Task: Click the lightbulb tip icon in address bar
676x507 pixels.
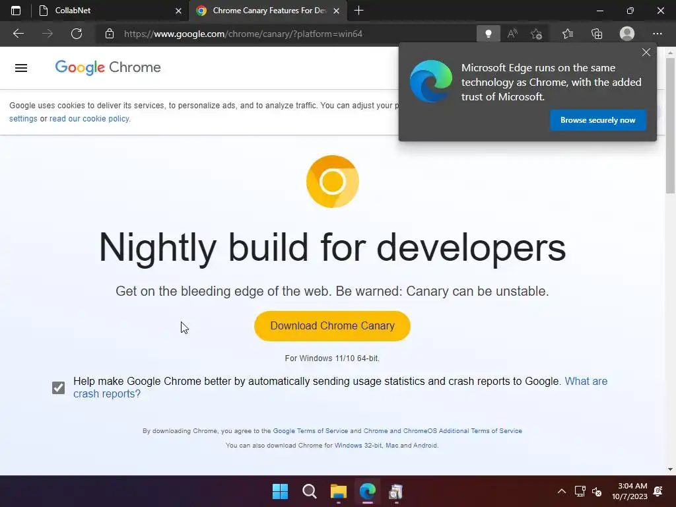Action: (488, 34)
